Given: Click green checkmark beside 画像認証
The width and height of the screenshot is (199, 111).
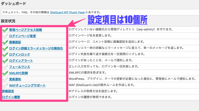Looking at the screenshot, I should pyautogui.click(x=5, y=42).
